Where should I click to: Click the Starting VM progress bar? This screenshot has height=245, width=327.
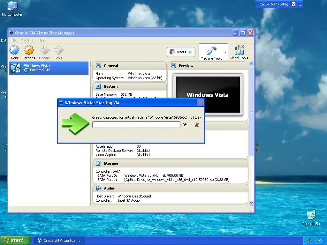point(136,125)
